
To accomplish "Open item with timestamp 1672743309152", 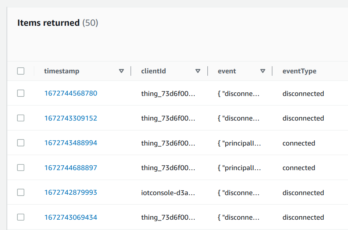I will (x=71, y=118).
